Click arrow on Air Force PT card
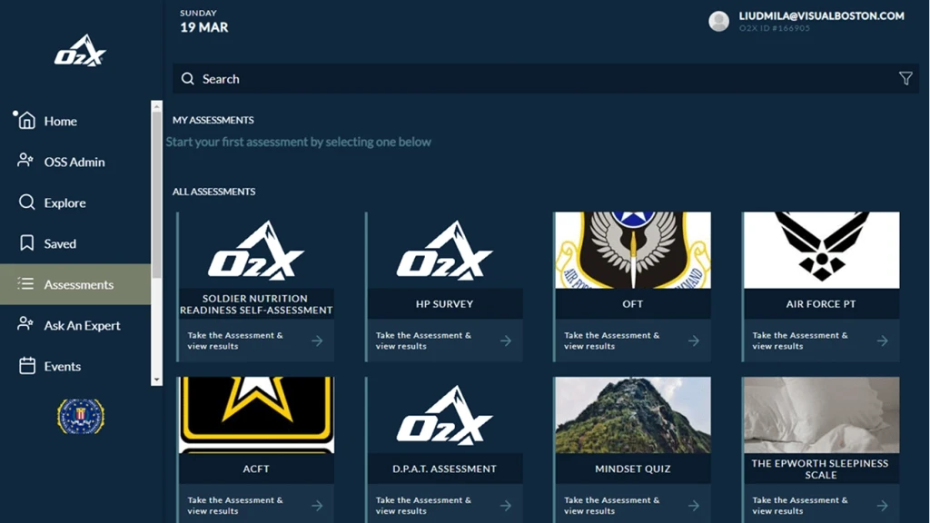This screenshot has width=930, height=523. point(883,341)
